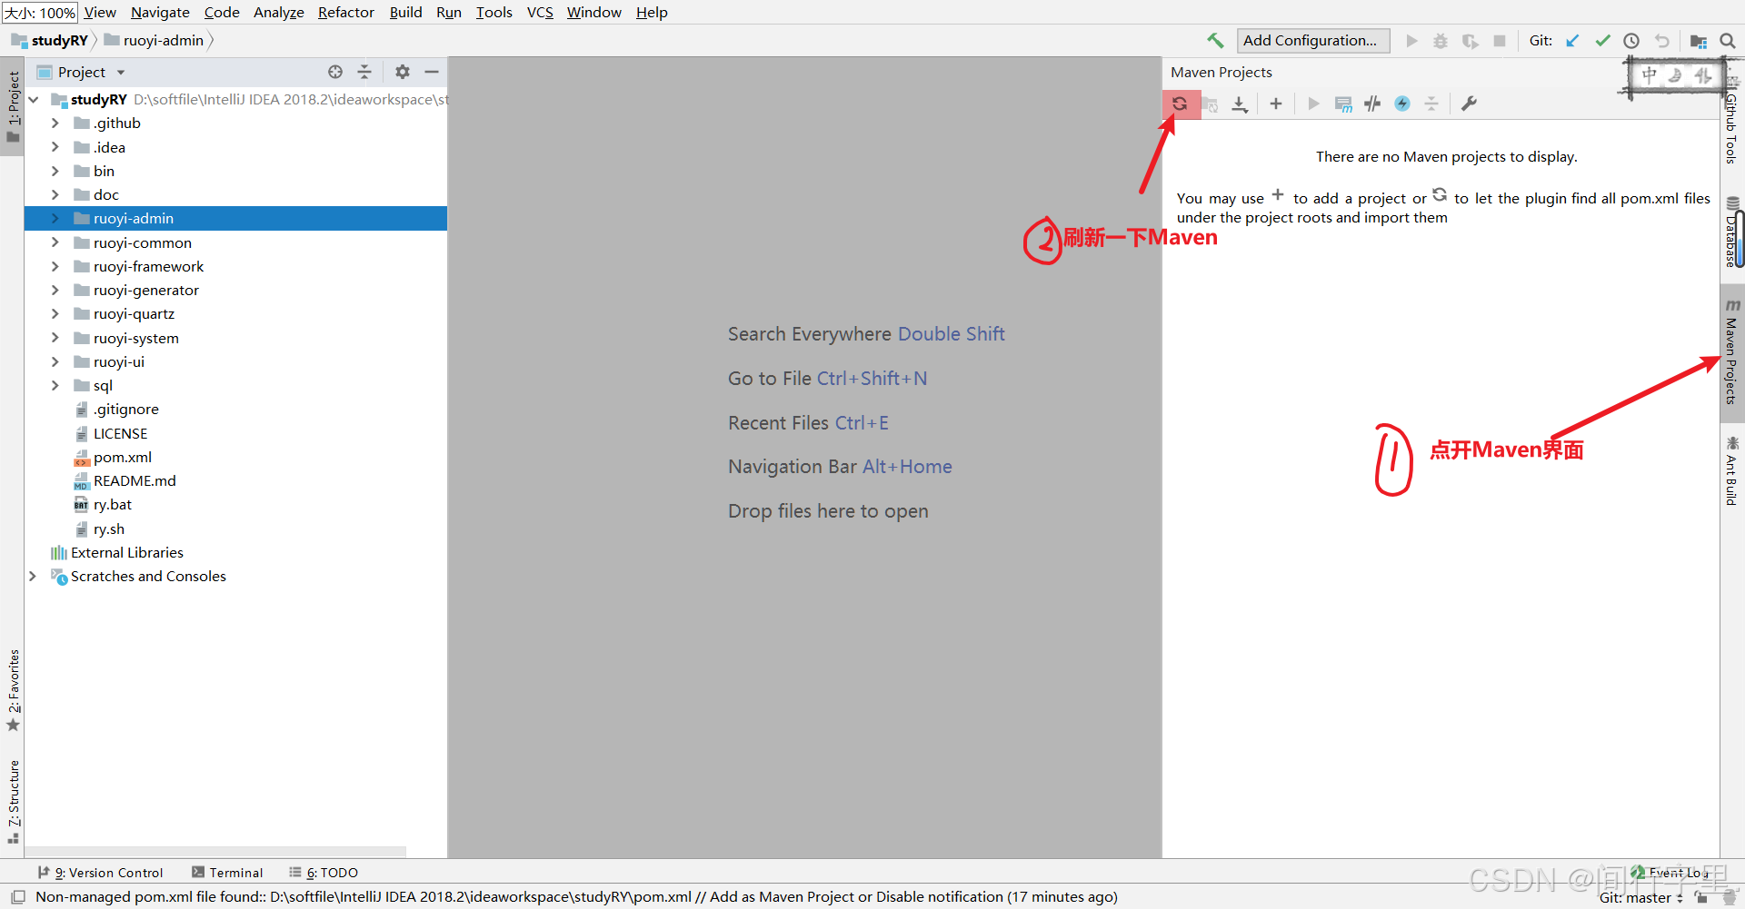The height and width of the screenshot is (909, 1745).
Task: Expand the bin folder
Action: (x=55, y=171)
